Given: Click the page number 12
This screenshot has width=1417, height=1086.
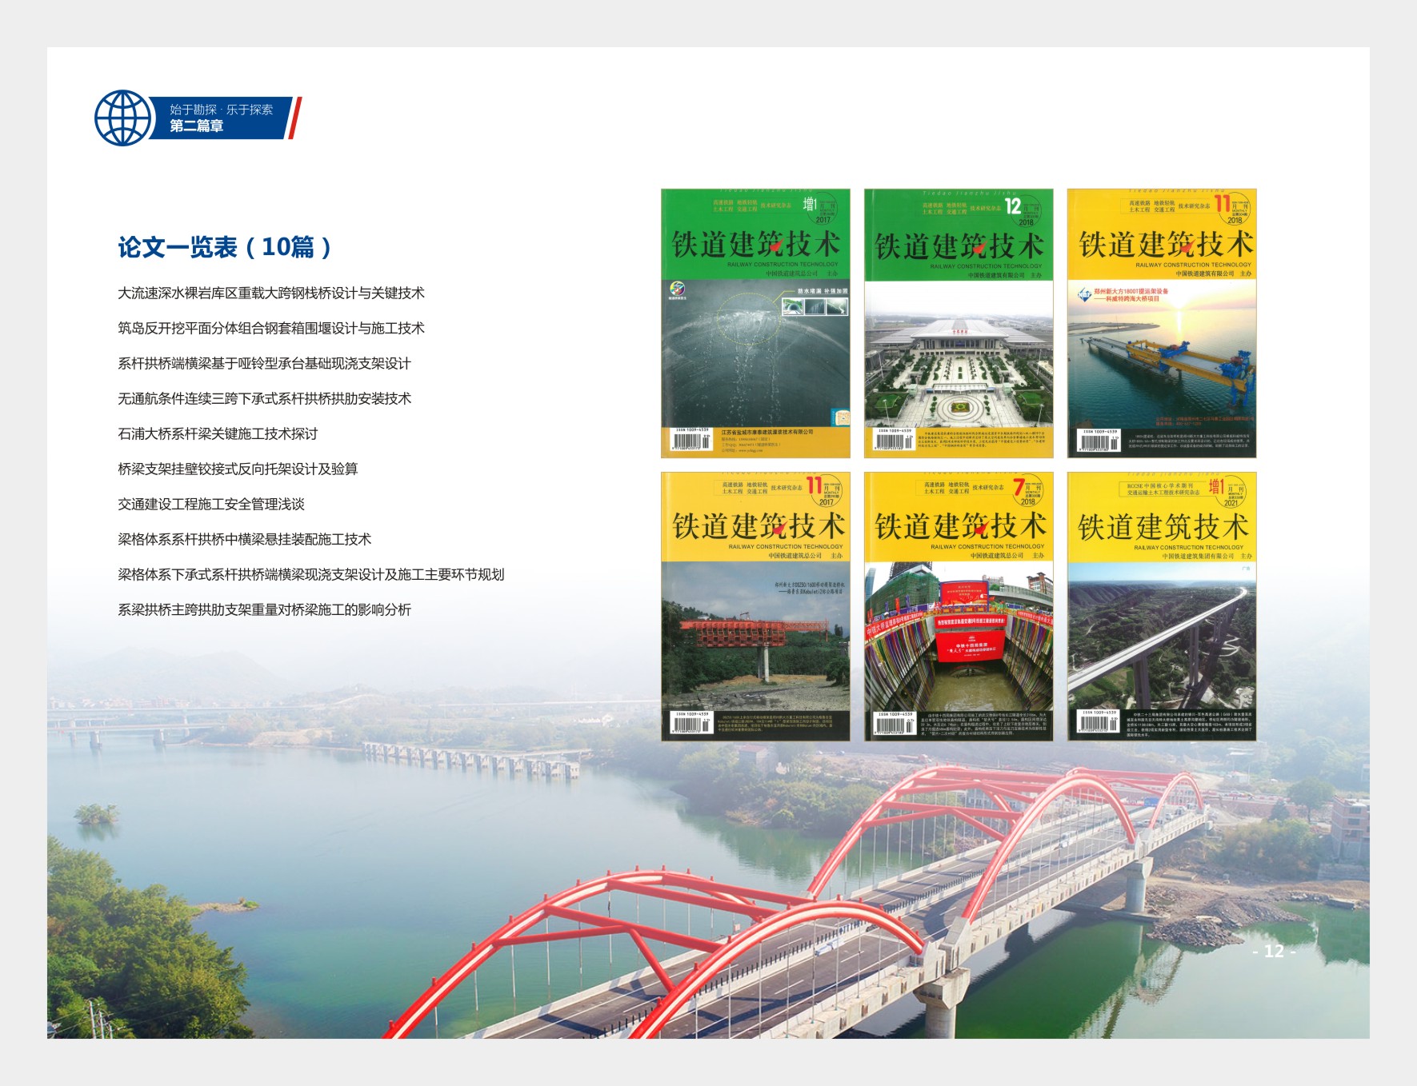Looking at the screenshot, I should coord(1273,951).
